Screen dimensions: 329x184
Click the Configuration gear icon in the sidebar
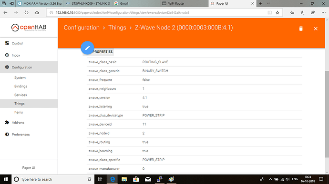tap(7, 67)
